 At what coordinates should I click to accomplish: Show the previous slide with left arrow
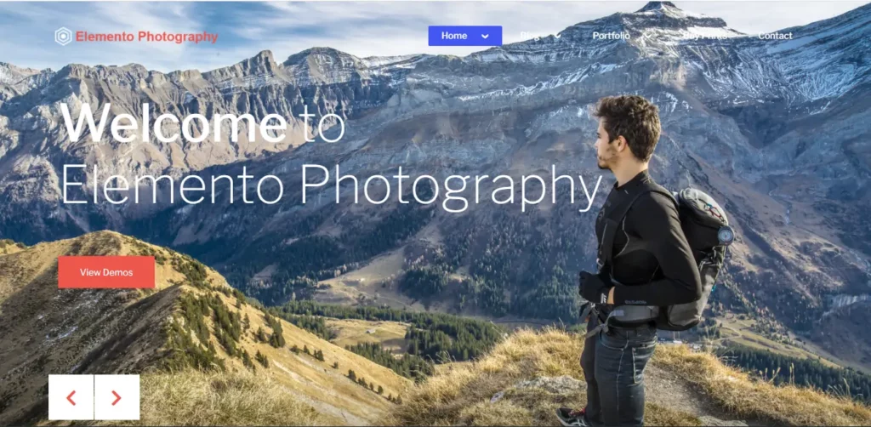tap(71, 397)
